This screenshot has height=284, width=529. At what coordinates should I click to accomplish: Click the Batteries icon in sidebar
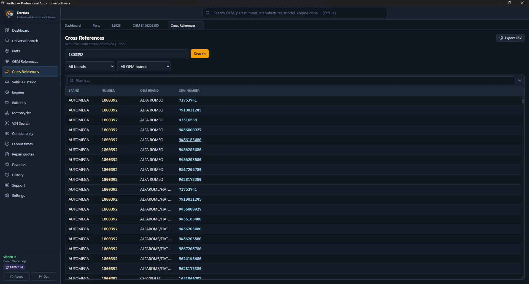click(7, 103)
